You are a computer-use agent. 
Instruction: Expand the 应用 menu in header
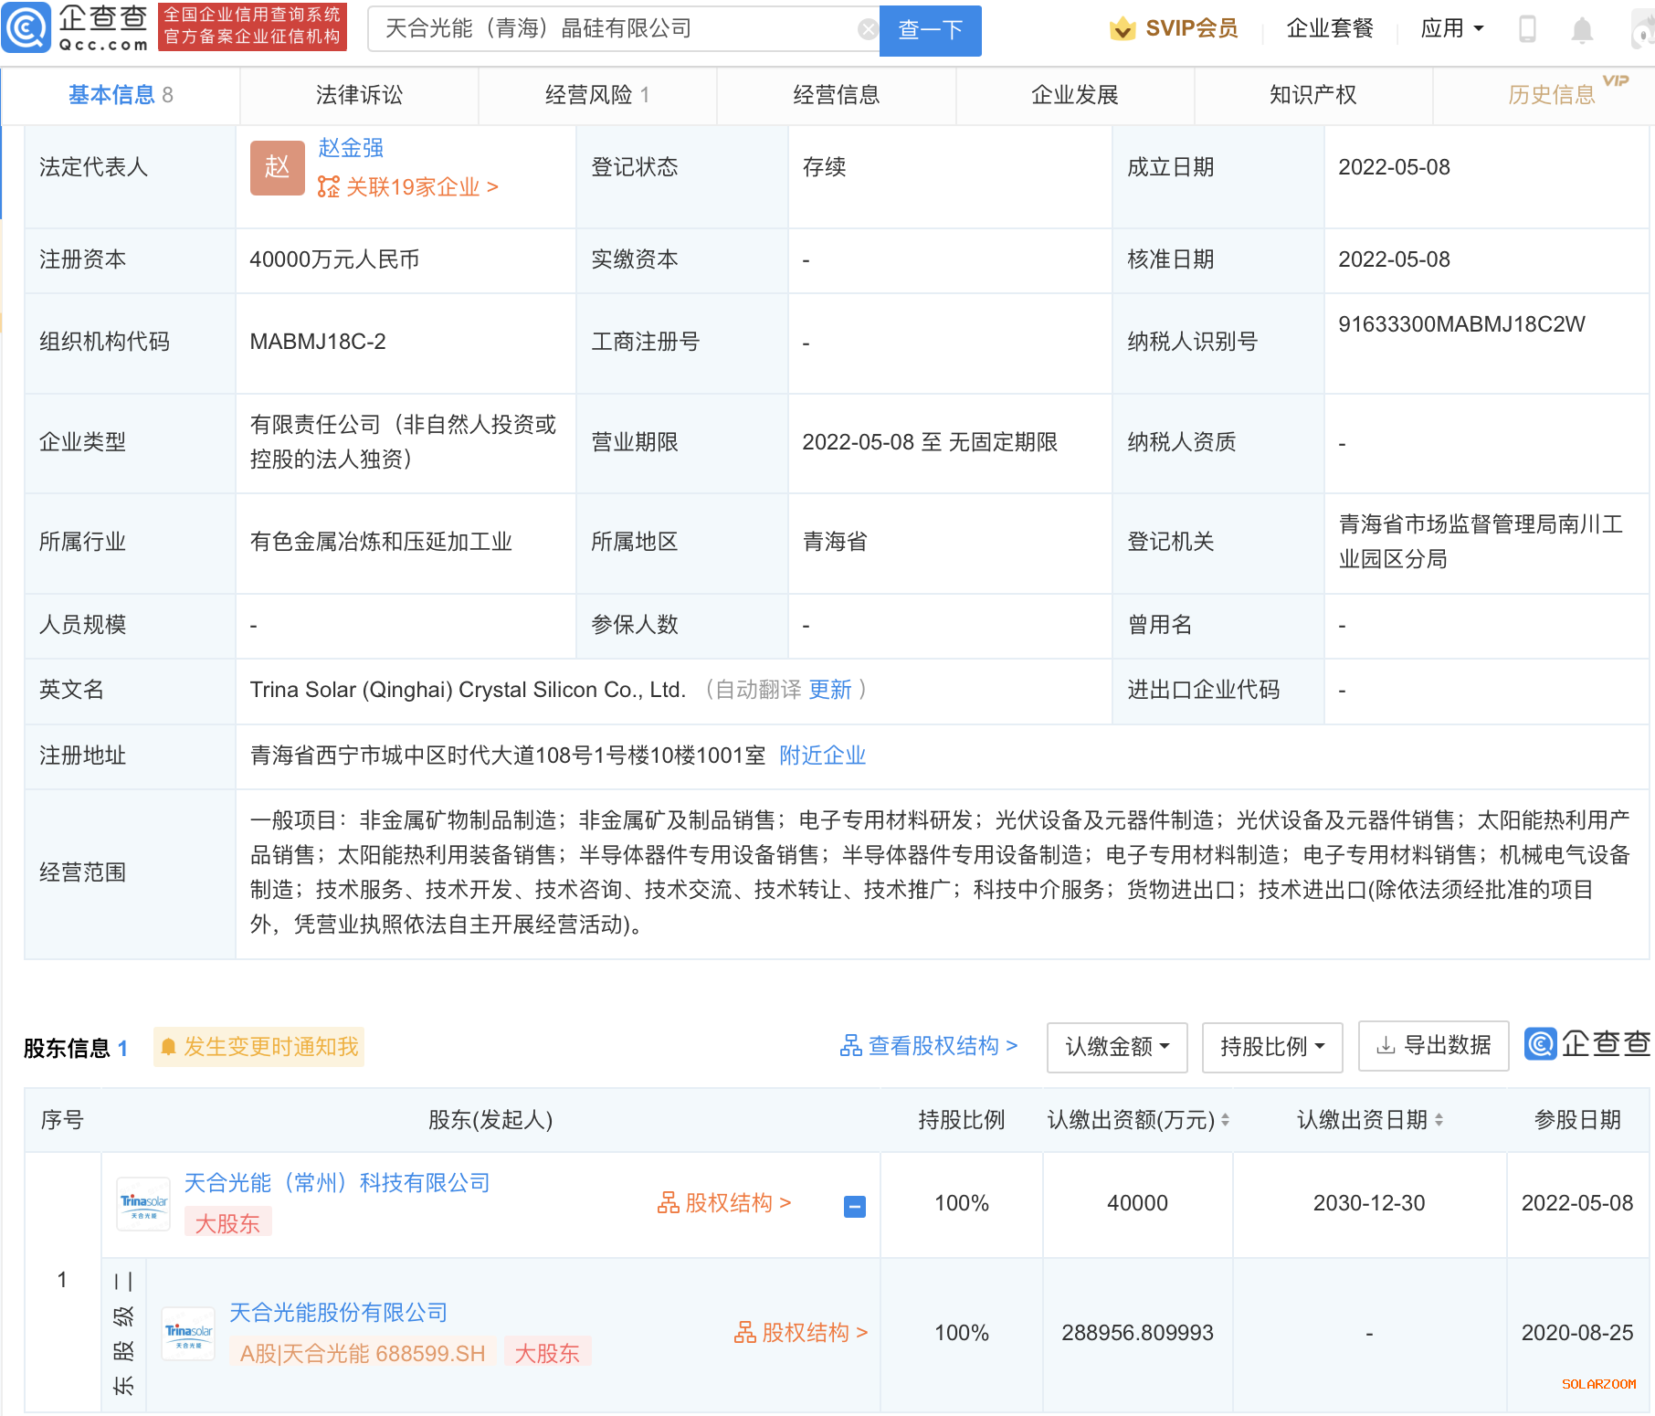click(1451, 29)
